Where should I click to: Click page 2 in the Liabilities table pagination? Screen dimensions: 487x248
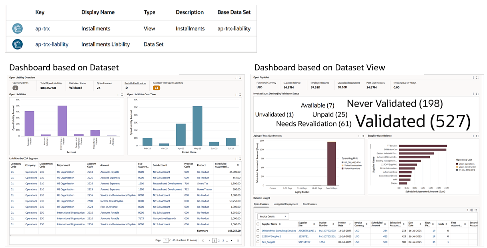(x=219, y=241)
